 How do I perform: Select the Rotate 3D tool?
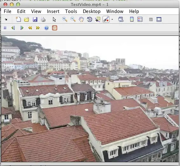tap(90, 19)
